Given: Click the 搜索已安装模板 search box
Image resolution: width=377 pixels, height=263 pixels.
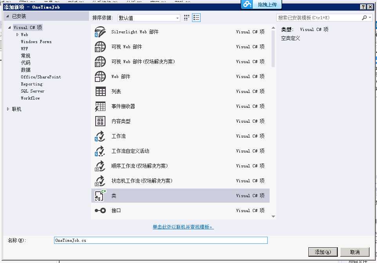Looking at the screenshot, I should [319, 18].
